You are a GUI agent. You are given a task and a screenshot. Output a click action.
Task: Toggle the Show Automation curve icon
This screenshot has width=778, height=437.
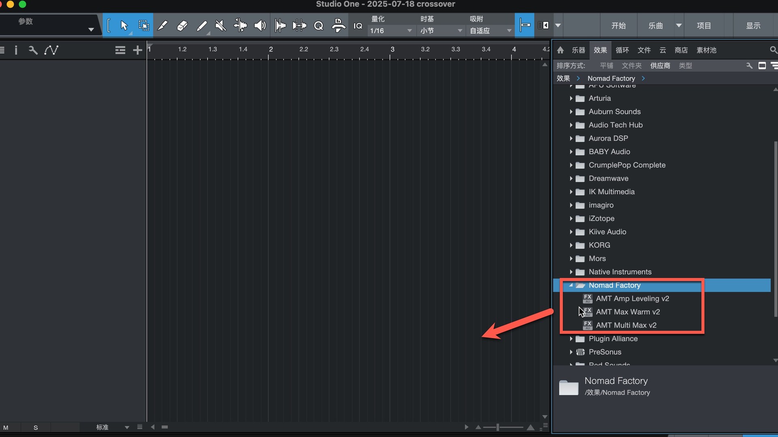51,50
